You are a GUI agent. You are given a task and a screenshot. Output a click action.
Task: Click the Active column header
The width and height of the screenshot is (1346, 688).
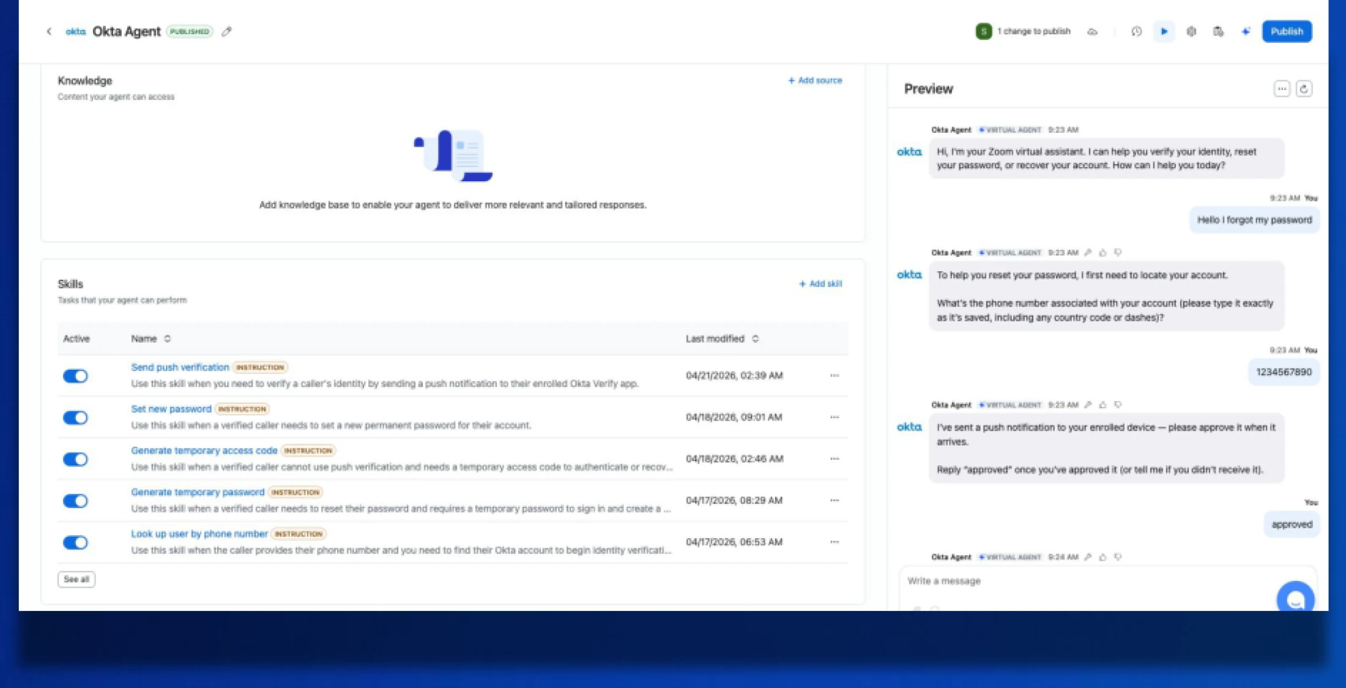(76, 338)
